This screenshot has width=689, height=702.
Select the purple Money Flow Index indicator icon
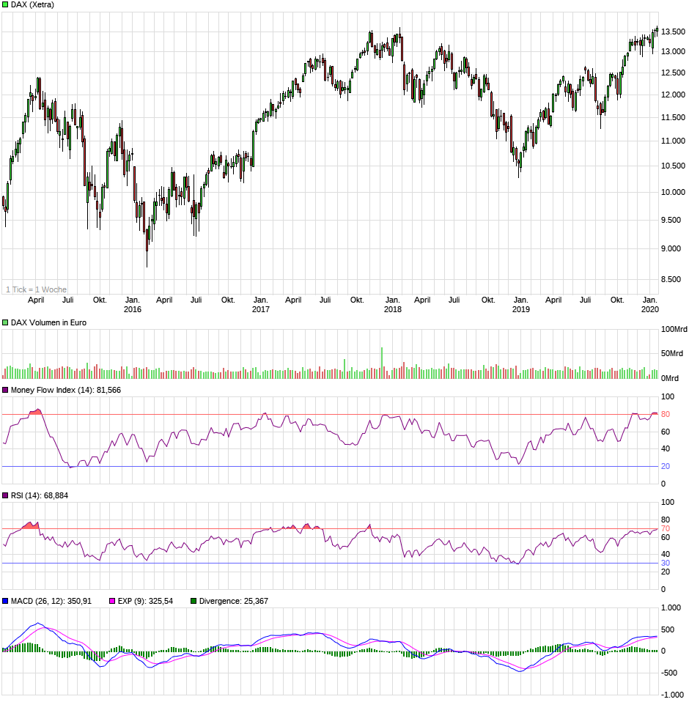(x=5, y=391)
